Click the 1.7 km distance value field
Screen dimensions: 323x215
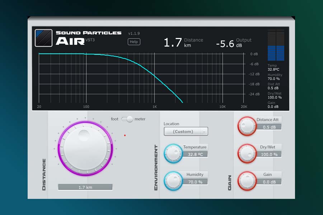(85, 187)
